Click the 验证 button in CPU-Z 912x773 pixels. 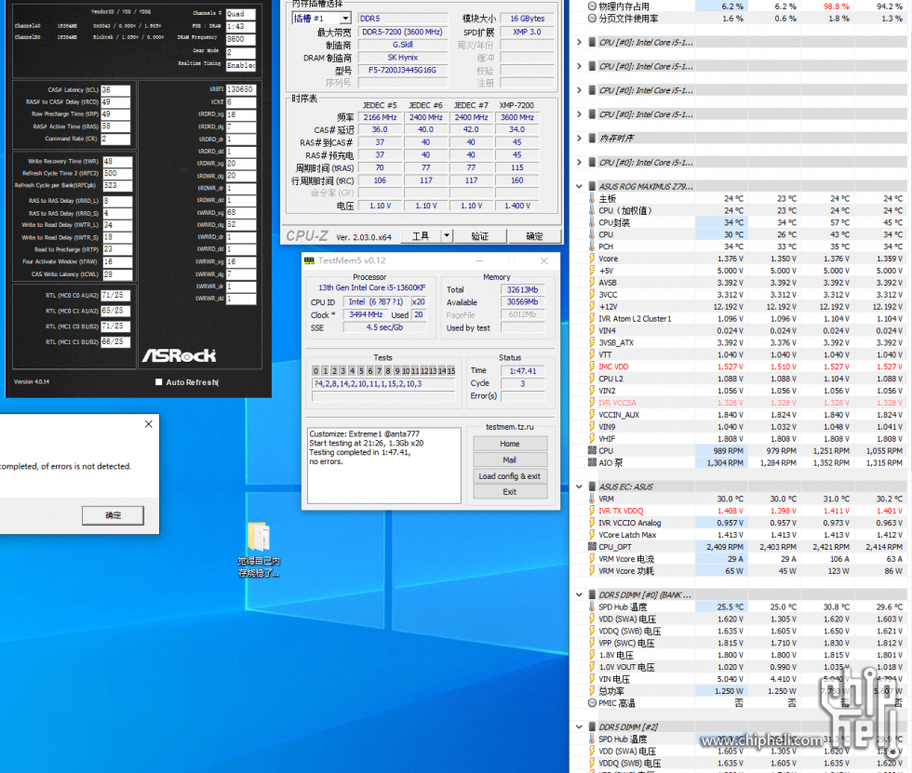pos(480,235)
